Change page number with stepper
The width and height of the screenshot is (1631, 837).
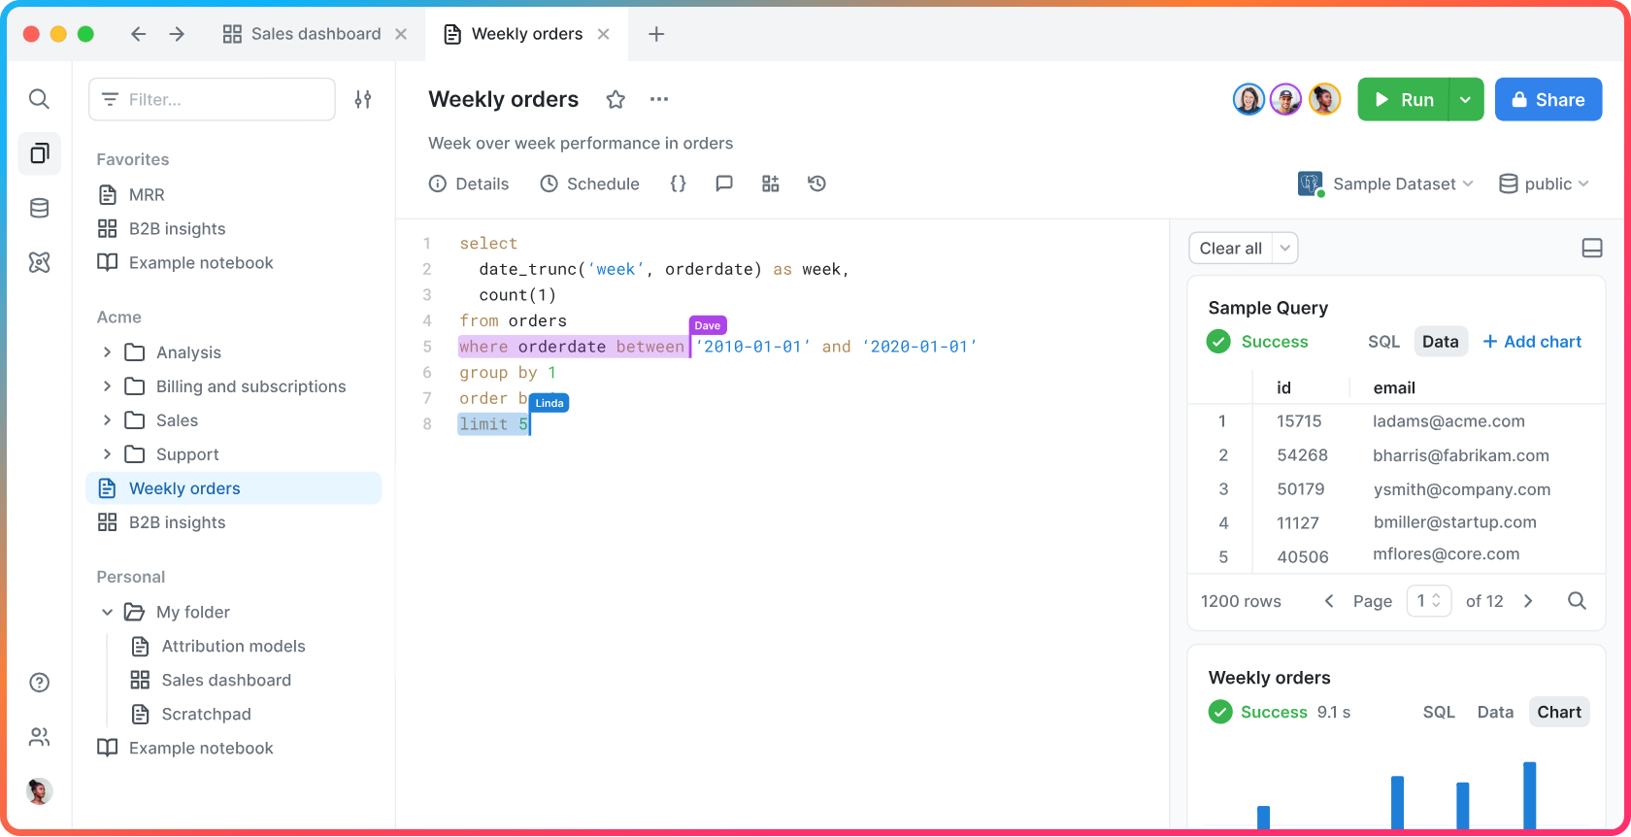point(1429,601)
